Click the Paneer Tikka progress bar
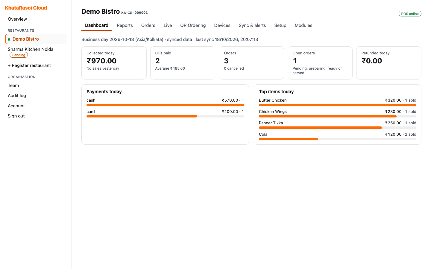Viewport: 431px width, 269px height. (x=338, y=128)
